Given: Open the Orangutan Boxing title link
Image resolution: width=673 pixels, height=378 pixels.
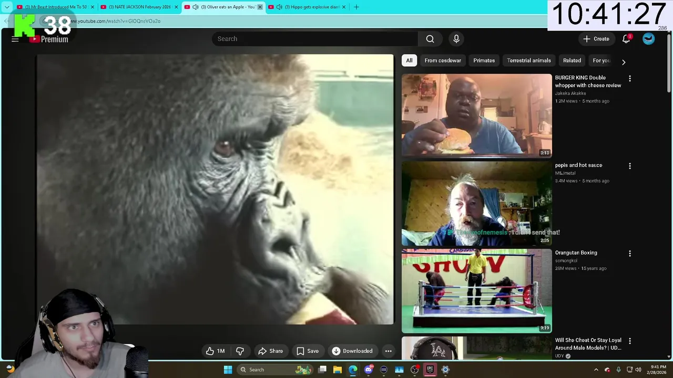Looking at the screenshot, I should 576,253.
